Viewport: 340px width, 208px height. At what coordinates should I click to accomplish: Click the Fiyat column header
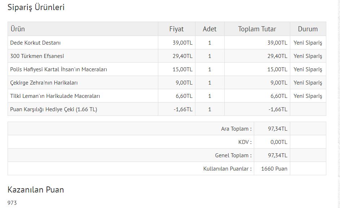tap(176, 29)
